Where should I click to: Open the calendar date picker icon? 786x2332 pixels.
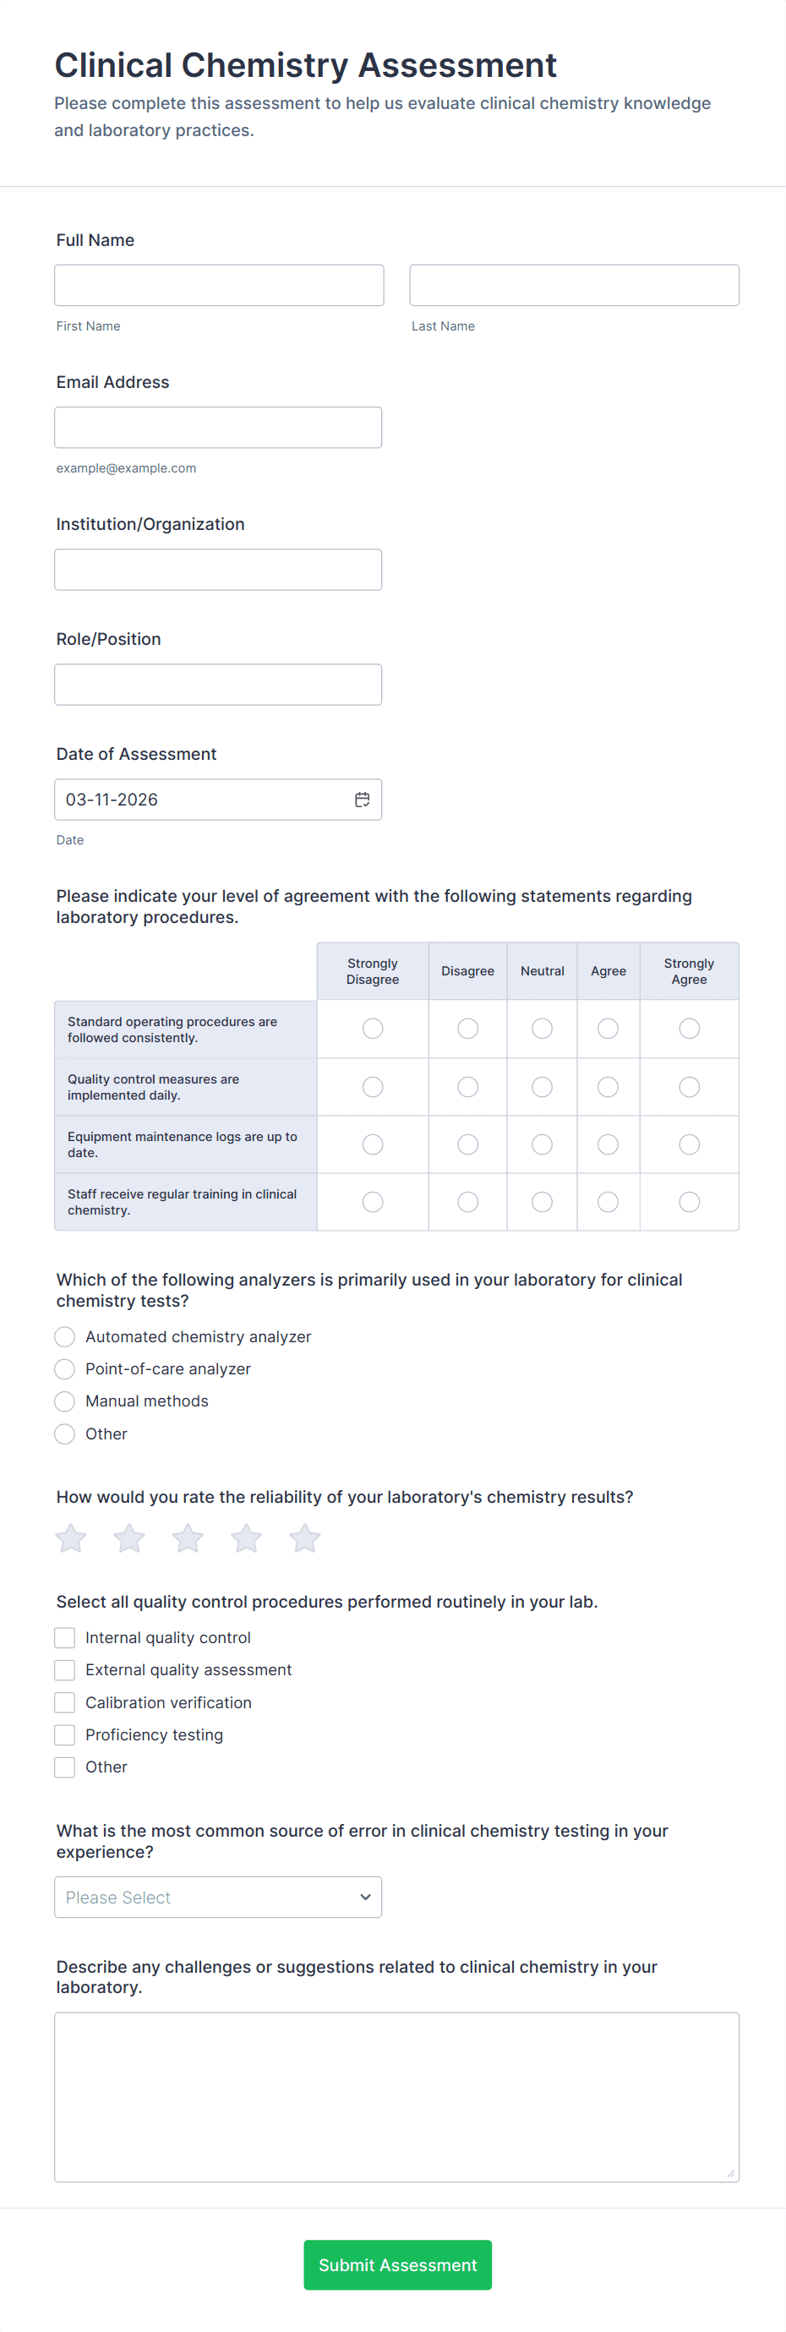point(363,800)
